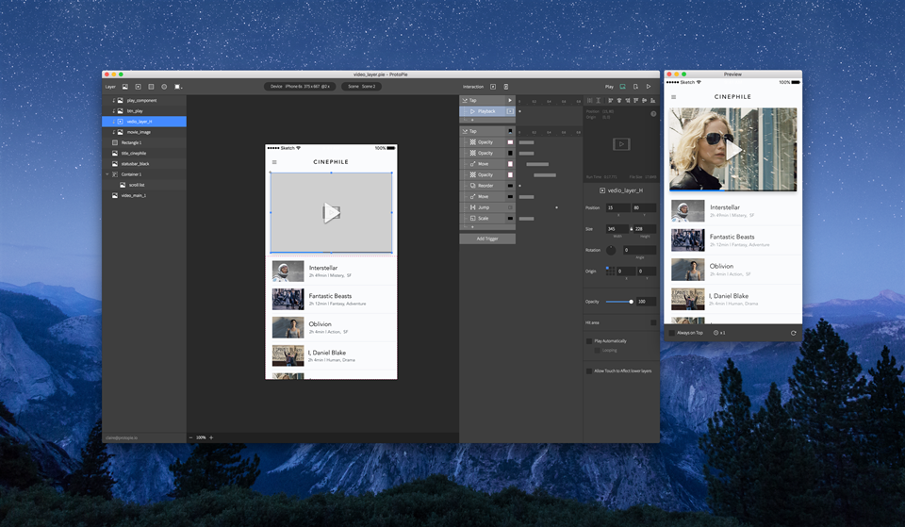This screenshot has width=905, height=527.
Task: Click the Opacity slider handle
Action: (x=631, y=302)
